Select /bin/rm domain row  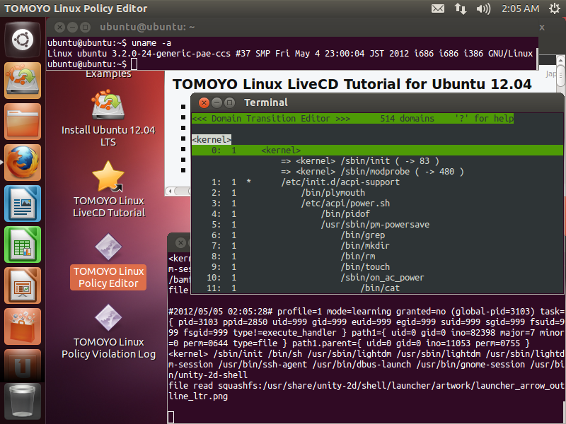[377, 257]
